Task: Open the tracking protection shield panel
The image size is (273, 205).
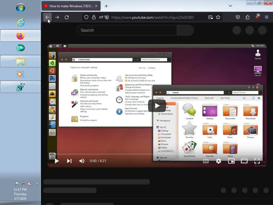Action: pos(86,17)
